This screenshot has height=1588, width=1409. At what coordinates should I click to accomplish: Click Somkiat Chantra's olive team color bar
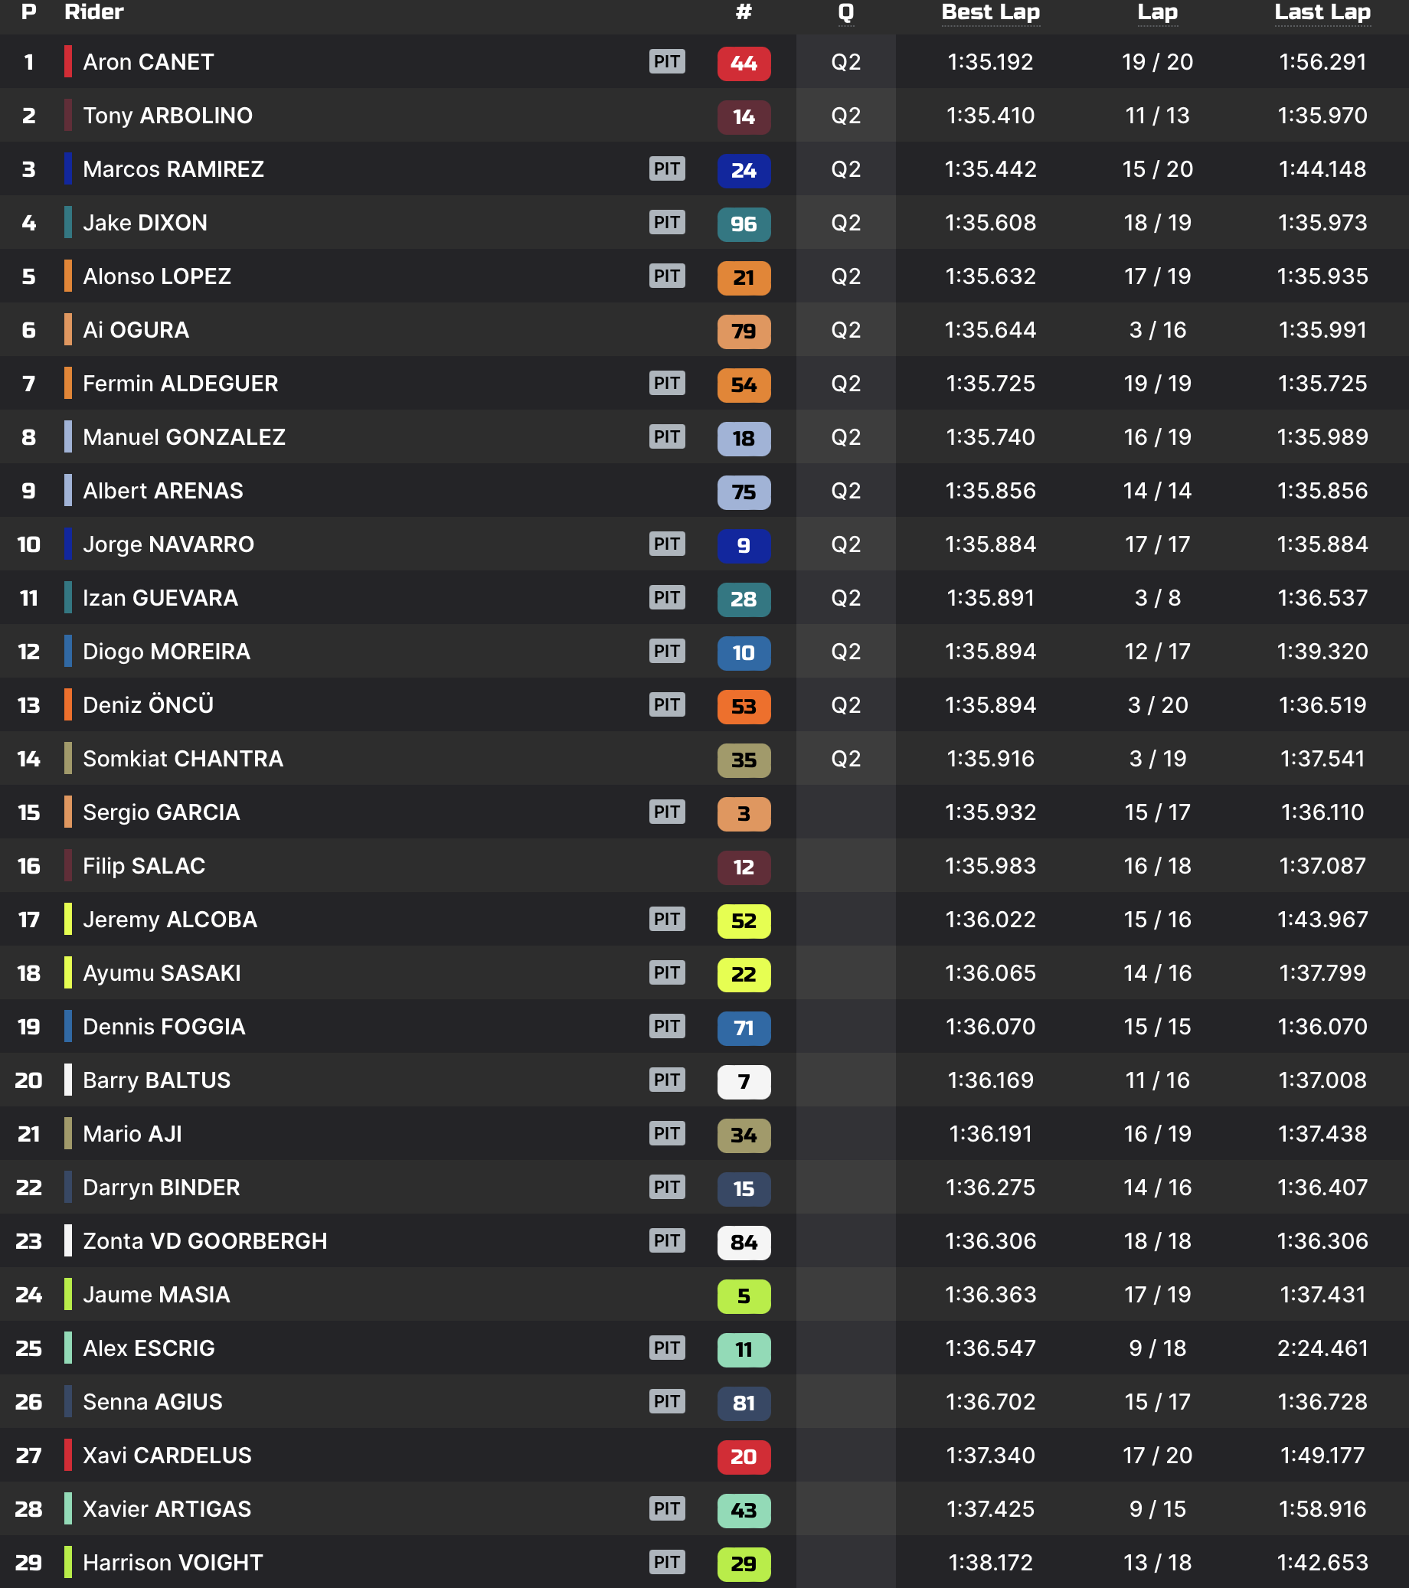pos(68,758)
